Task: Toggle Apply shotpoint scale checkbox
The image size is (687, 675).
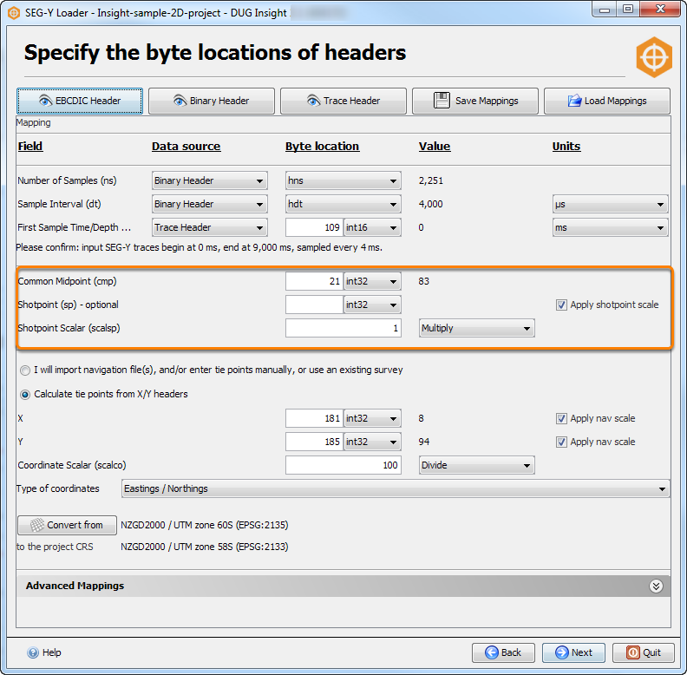Action: tap(561, 305)
